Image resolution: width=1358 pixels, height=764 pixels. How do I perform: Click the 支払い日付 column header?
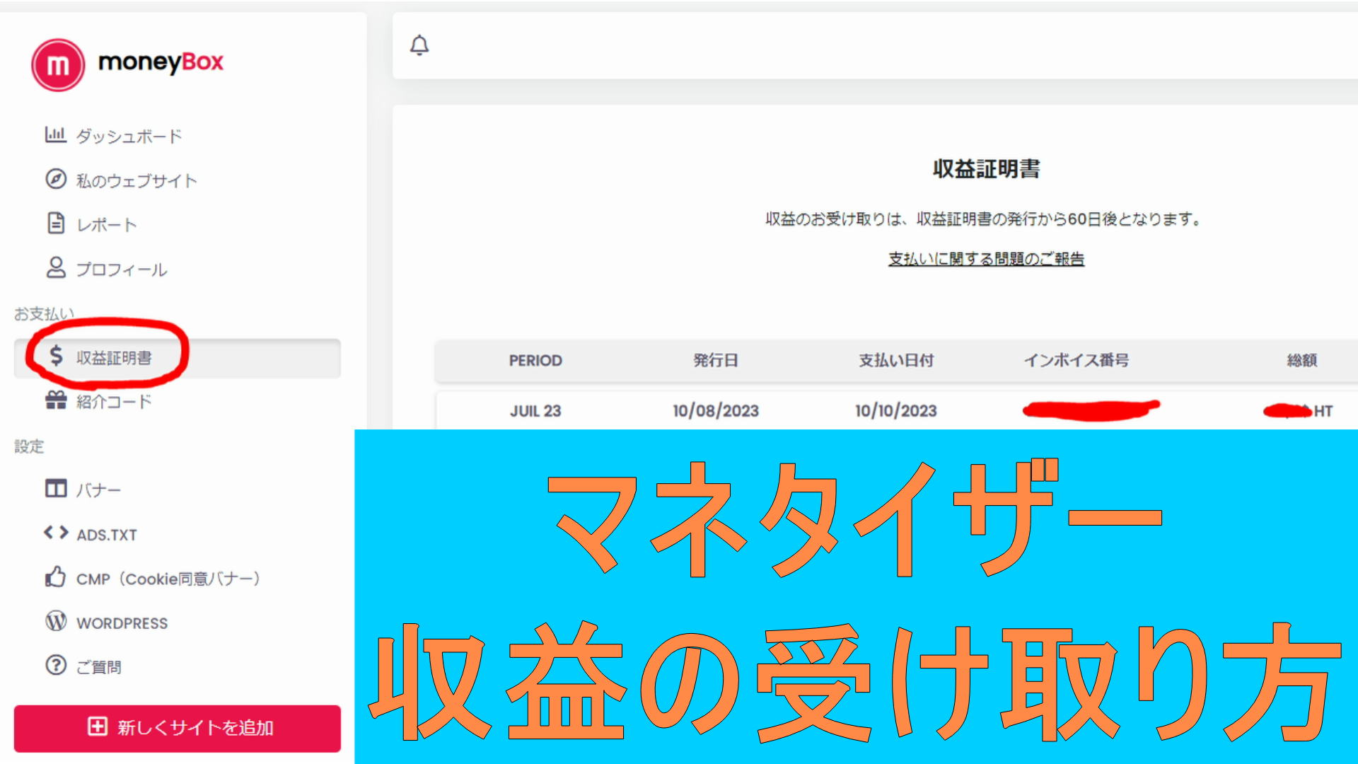(x=896, y=361)
